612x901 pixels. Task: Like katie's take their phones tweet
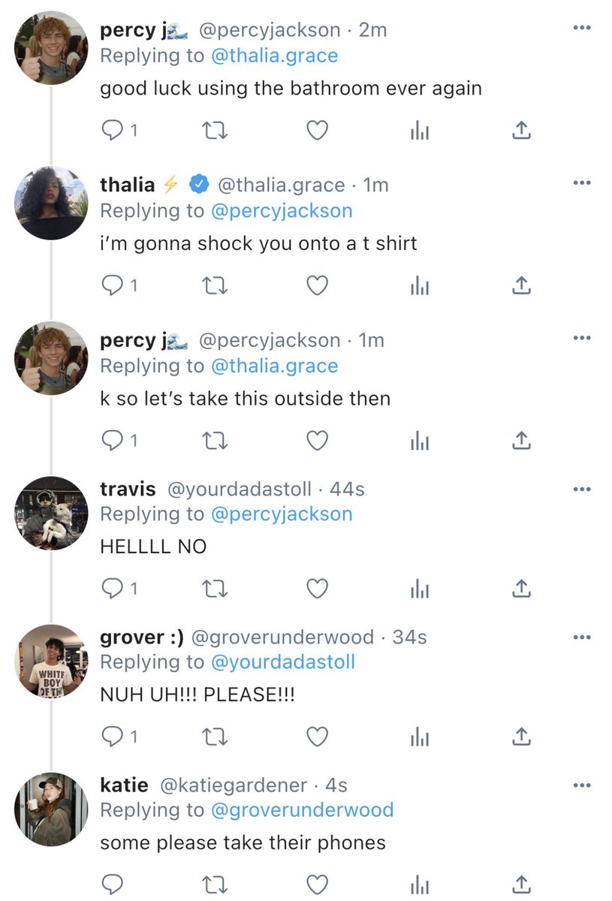pos(318,884)
